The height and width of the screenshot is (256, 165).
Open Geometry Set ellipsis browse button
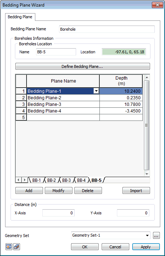click(x=156, y=236)
